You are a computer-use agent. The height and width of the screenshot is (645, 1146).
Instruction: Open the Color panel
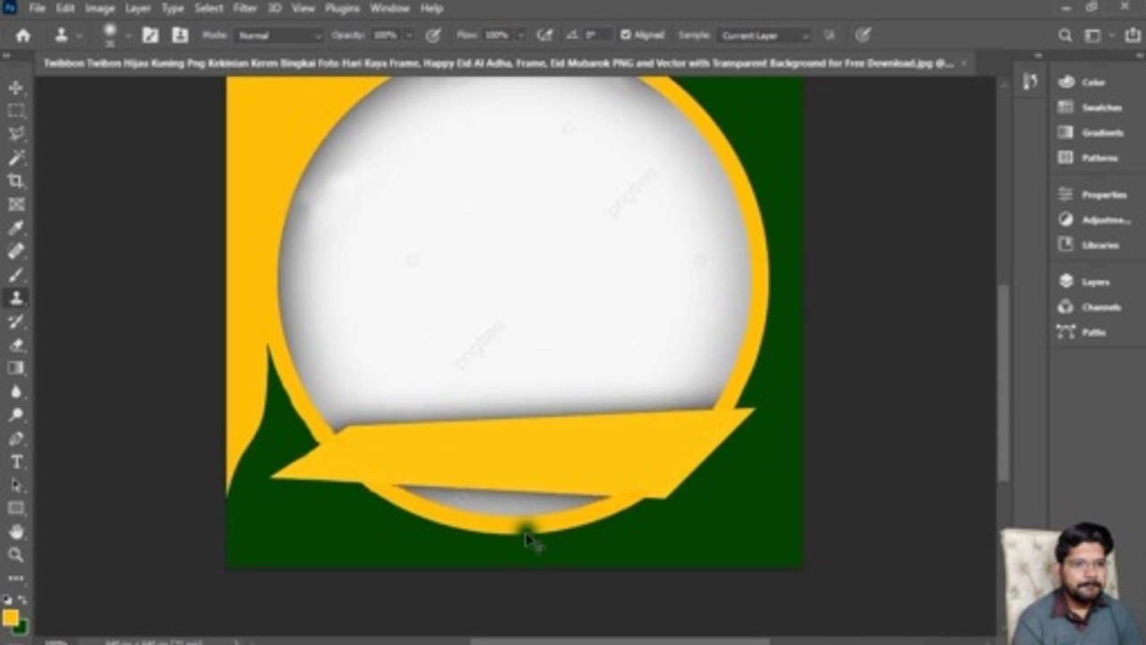(x=1082, y=82)
